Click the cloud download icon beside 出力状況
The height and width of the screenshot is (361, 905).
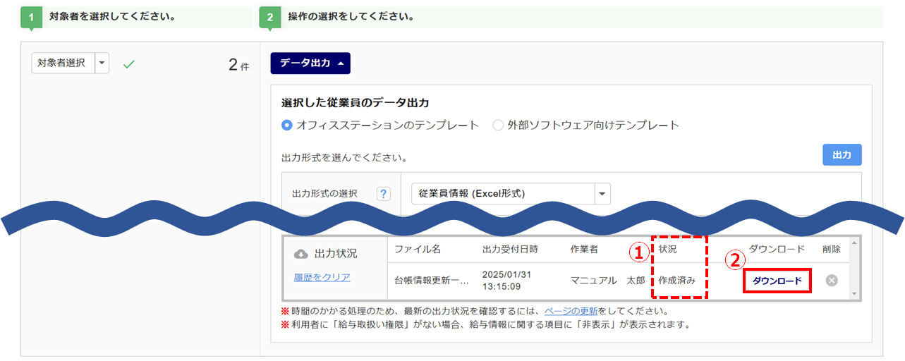(300, 254)
